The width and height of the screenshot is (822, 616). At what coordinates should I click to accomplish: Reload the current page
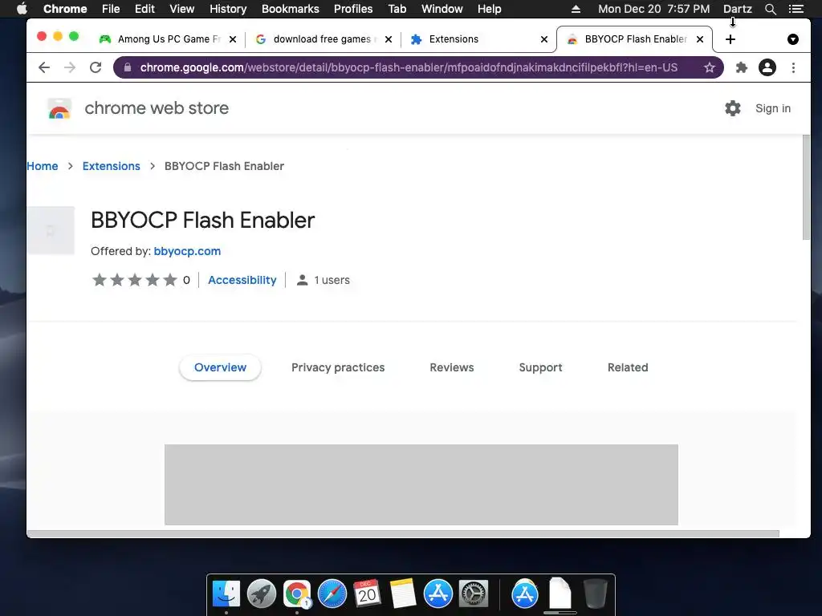[x=96, y=67]
